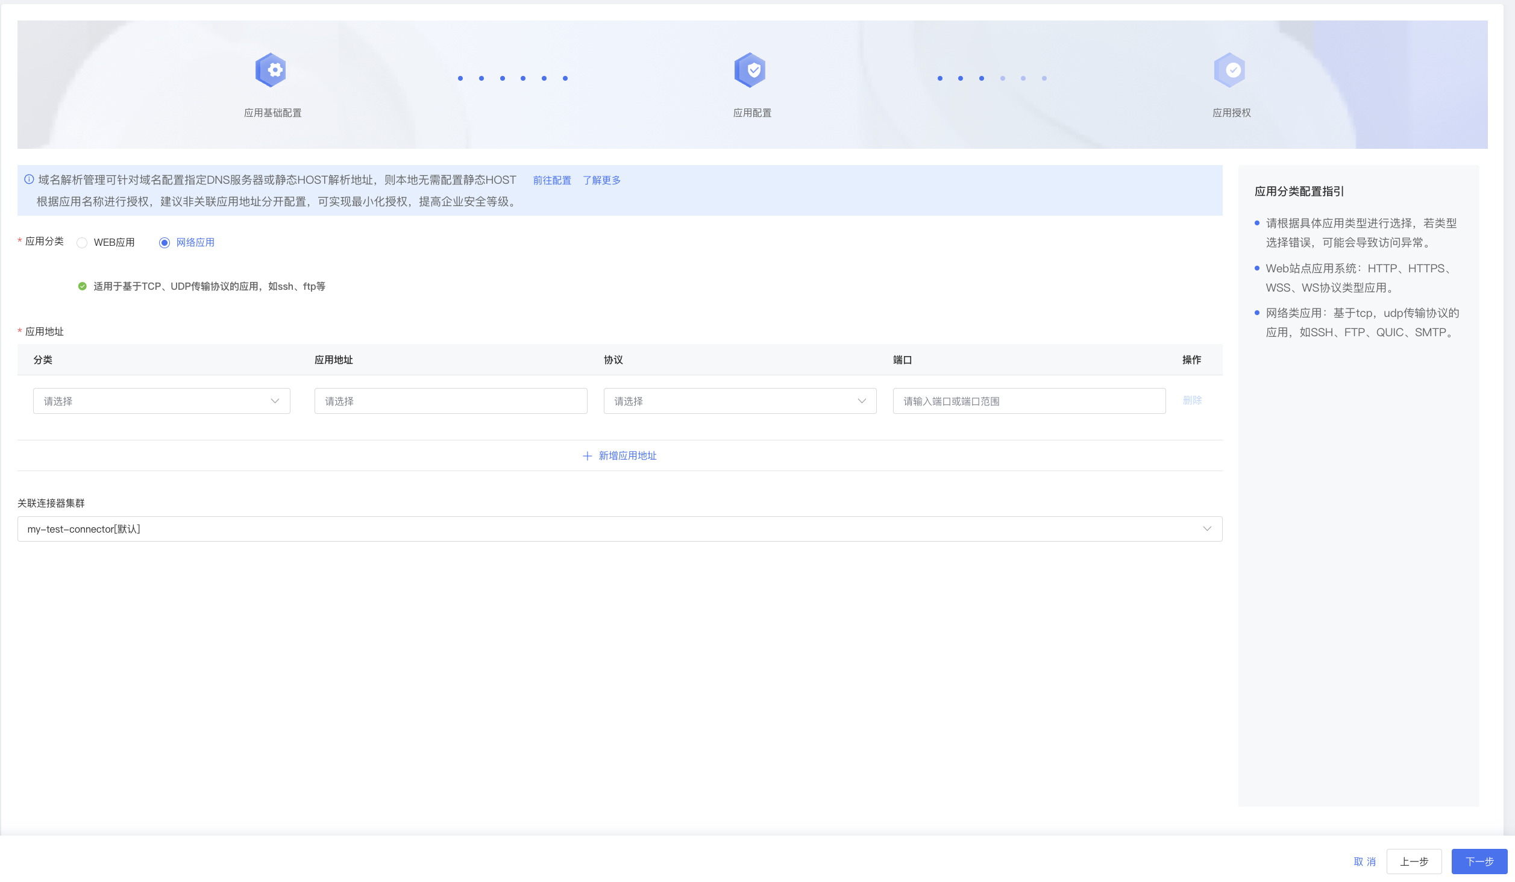Click the 应用基础配置 step label

pyautogui.click(x=272, y=113)
